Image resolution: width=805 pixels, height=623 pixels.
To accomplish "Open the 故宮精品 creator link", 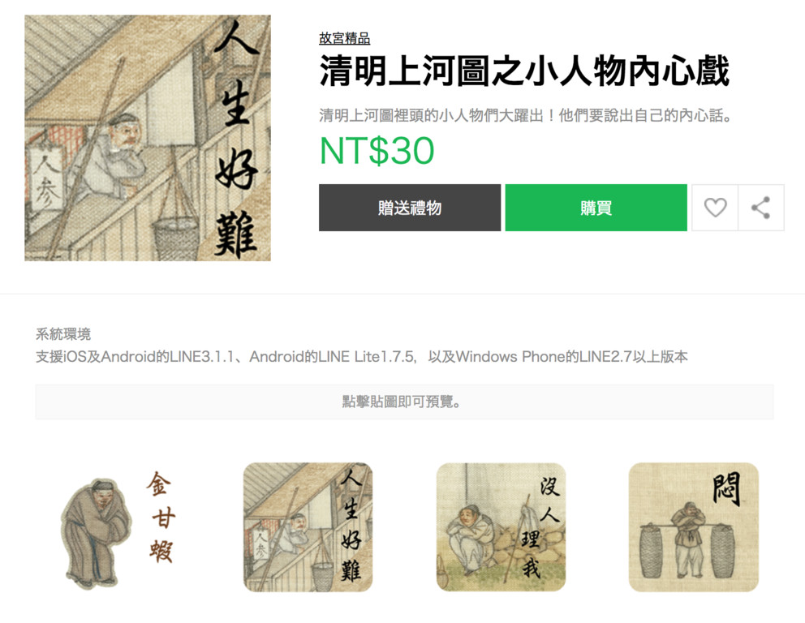I will click(345, 38).
